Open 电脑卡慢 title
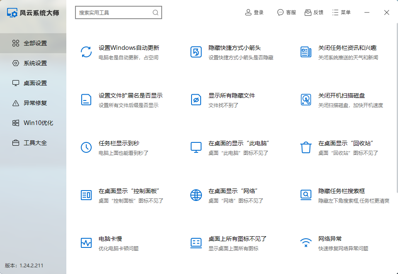 click(x=110, y=239)
